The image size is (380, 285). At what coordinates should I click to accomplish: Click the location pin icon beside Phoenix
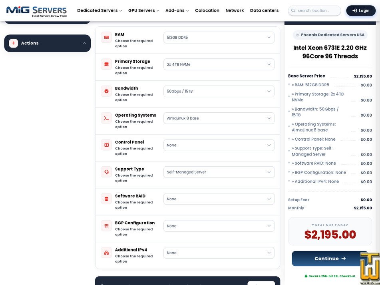point(298,35)
